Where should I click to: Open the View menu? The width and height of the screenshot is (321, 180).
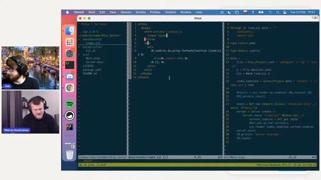click(x=113, y=12)
